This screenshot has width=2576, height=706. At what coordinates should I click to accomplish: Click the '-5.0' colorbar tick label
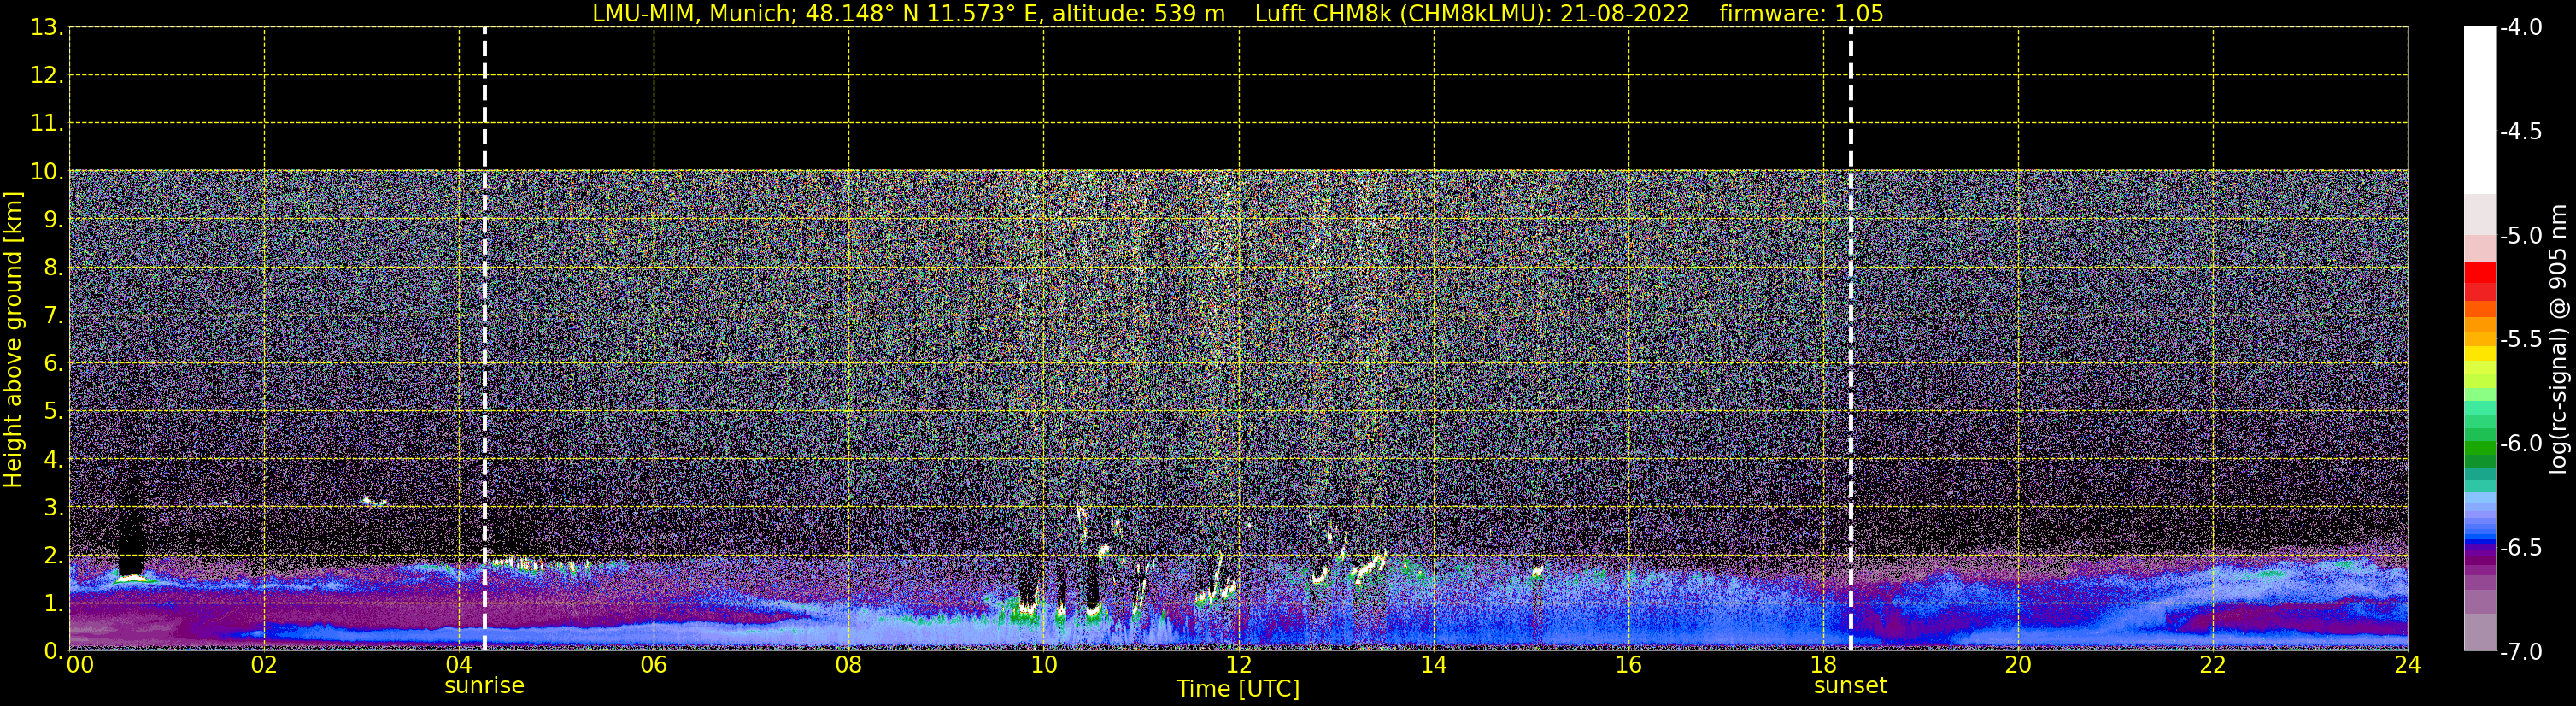tap(2520, 236)
